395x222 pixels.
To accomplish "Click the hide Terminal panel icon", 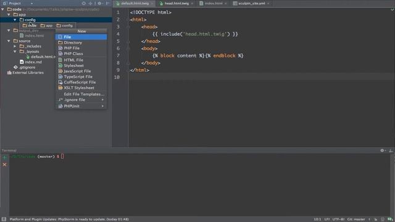I will pyautogui.click(x=391, y=150).
